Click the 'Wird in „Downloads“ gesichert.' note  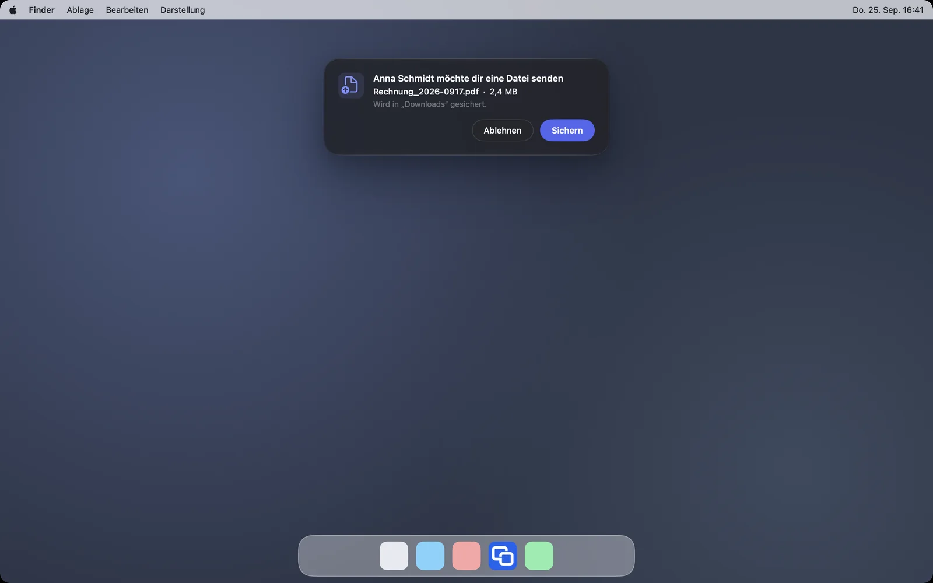pos(430,104)
